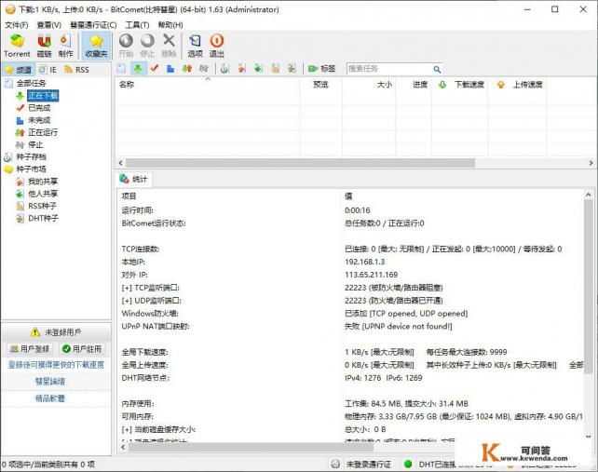Open the 文件(F) menu
This screenshot has width=598, height=472.
coord(17,25)
